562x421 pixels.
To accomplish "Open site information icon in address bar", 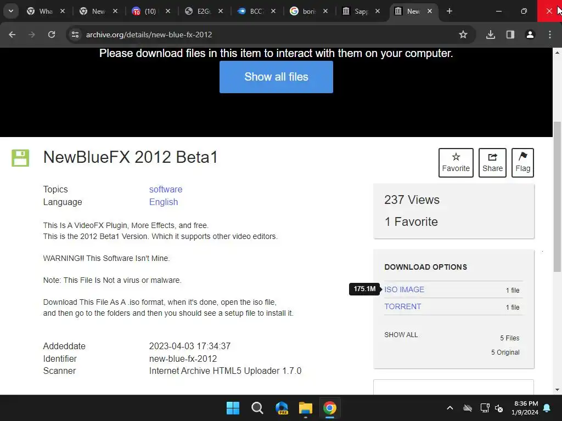I will (x=75, y=35).
